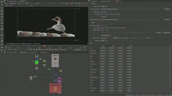This screenshot has height=96, width=172.
Task: Step display frames backward arrow
Action: pos(147,38)
